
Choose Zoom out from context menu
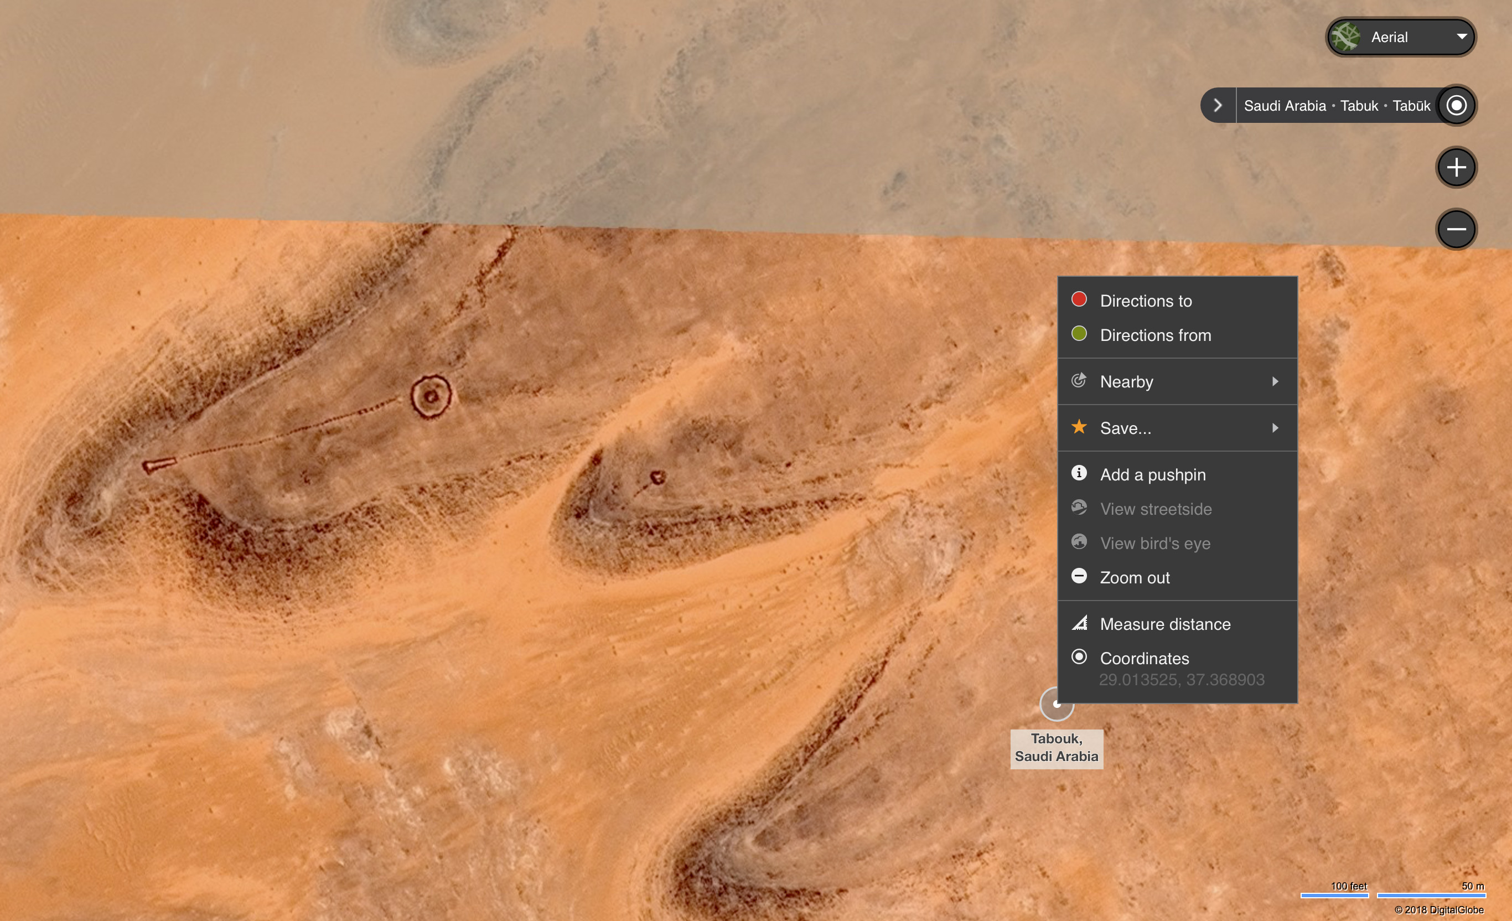1134,577
